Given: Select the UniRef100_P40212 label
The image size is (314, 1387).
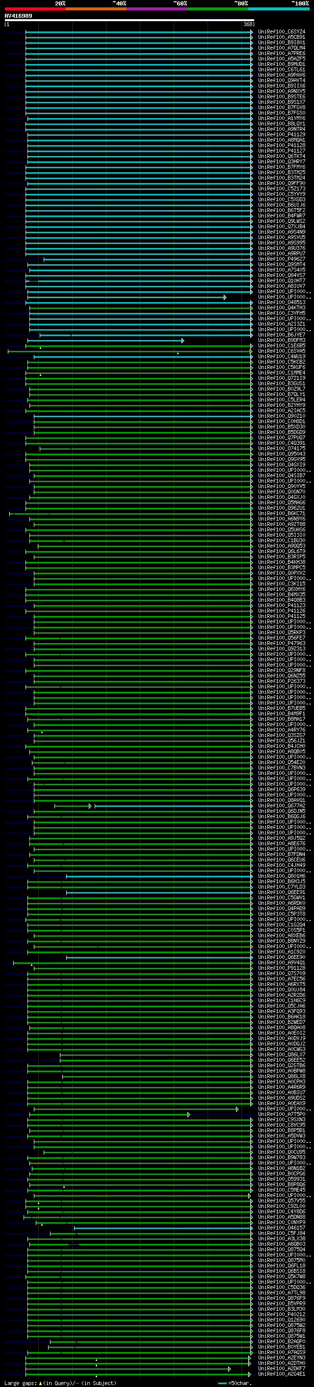Looking at the screenshot, I should coord(282,1315).
